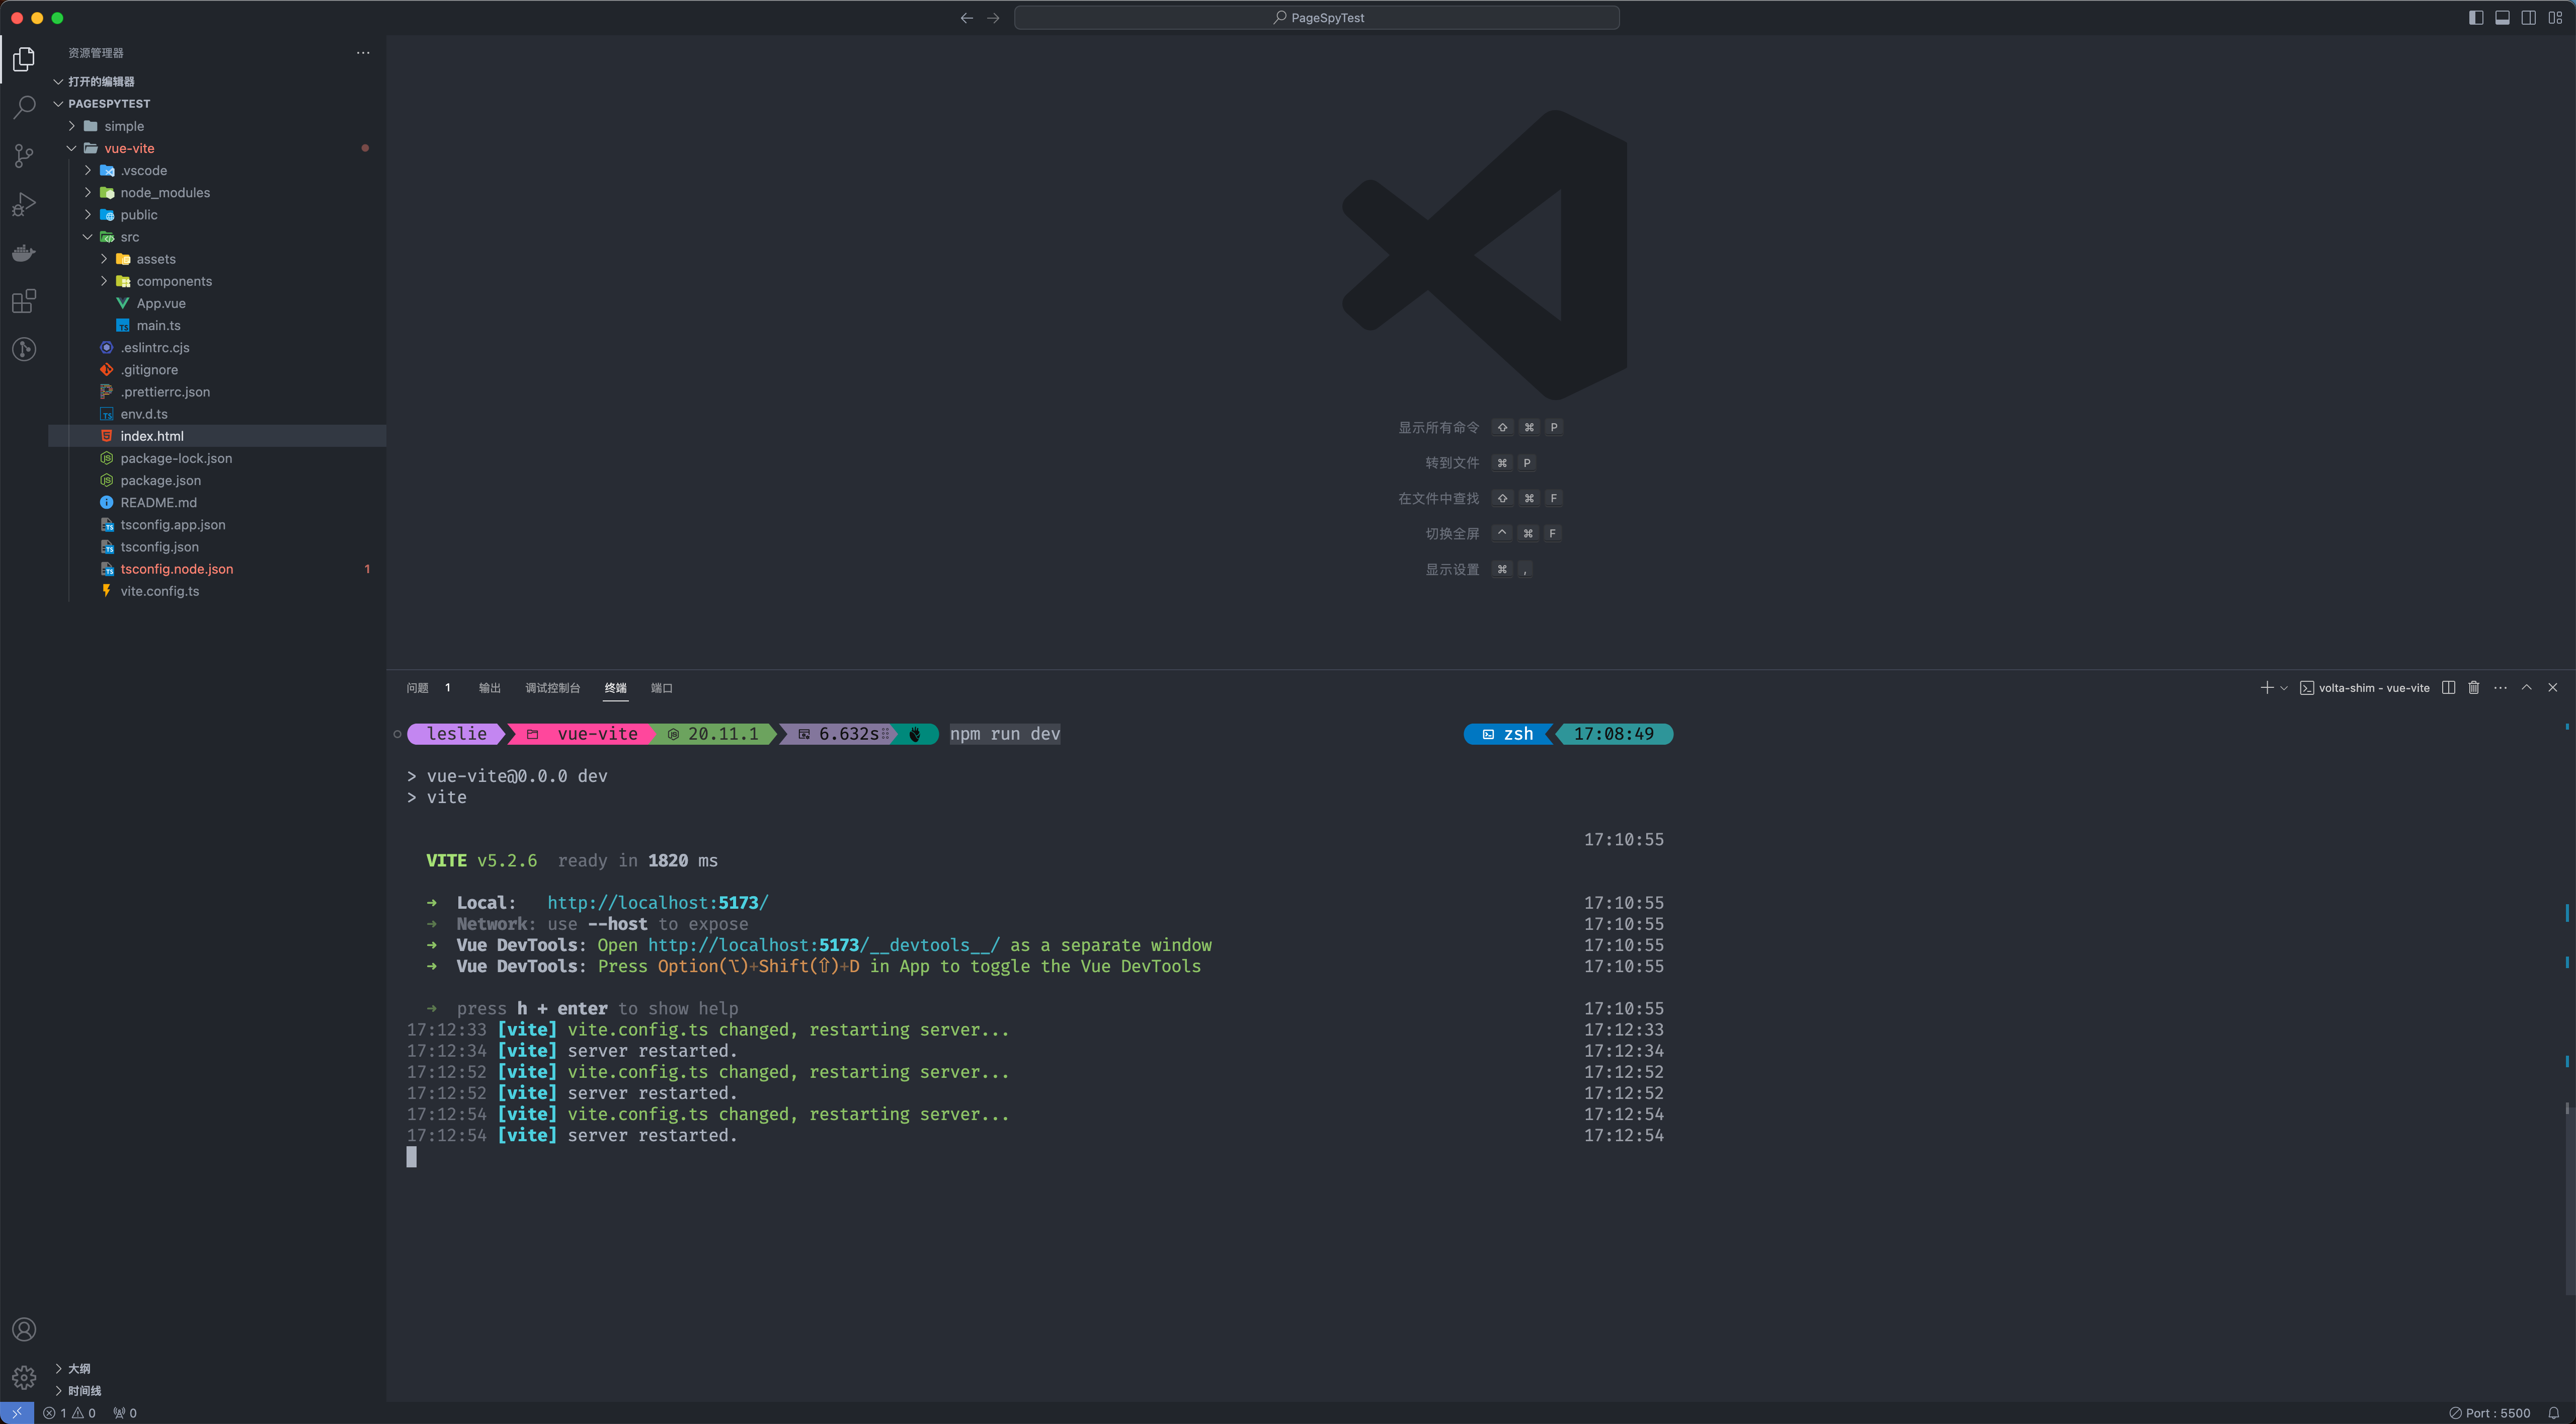Toggle the primary side bar layout
Image resolution: width=2576 pixels, height=1424 pixels.
click(2476, 18)
